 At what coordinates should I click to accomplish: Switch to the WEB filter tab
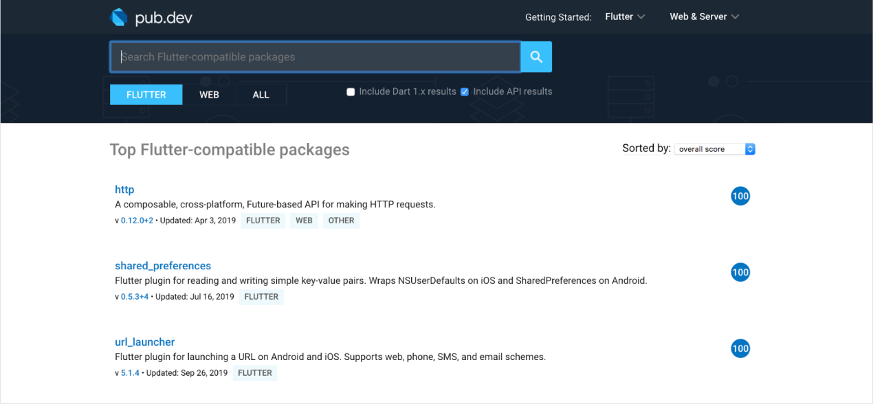pos(209,95)
